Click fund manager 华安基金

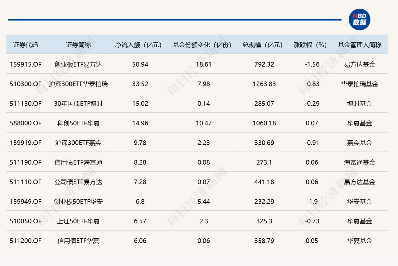(x=360, y=202)
